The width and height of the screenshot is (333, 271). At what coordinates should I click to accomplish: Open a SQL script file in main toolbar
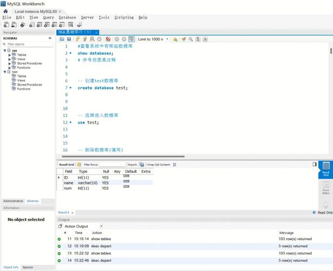click(x=14, y=24)
